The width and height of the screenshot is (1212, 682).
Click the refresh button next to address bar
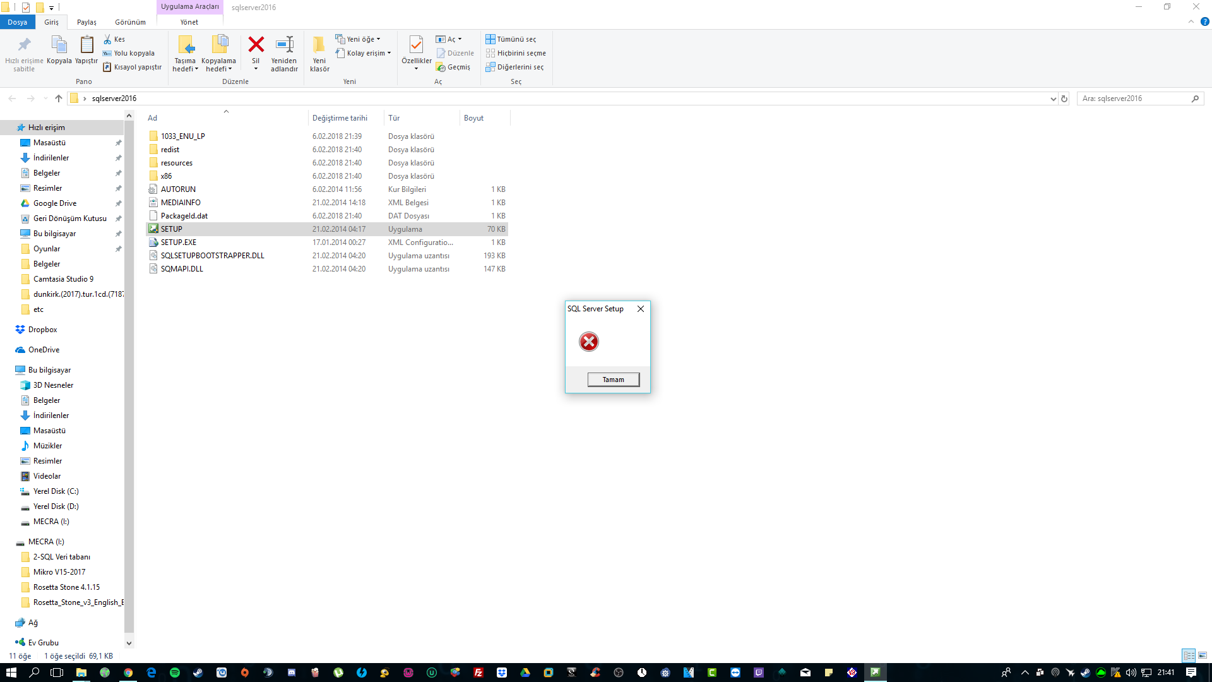pos(1064,99)
